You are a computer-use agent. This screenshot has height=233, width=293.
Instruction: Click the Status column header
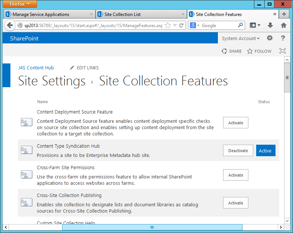click(x=264, y=102)
